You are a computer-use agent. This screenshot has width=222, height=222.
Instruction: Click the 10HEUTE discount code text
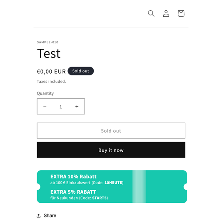(x=114, y=183)
